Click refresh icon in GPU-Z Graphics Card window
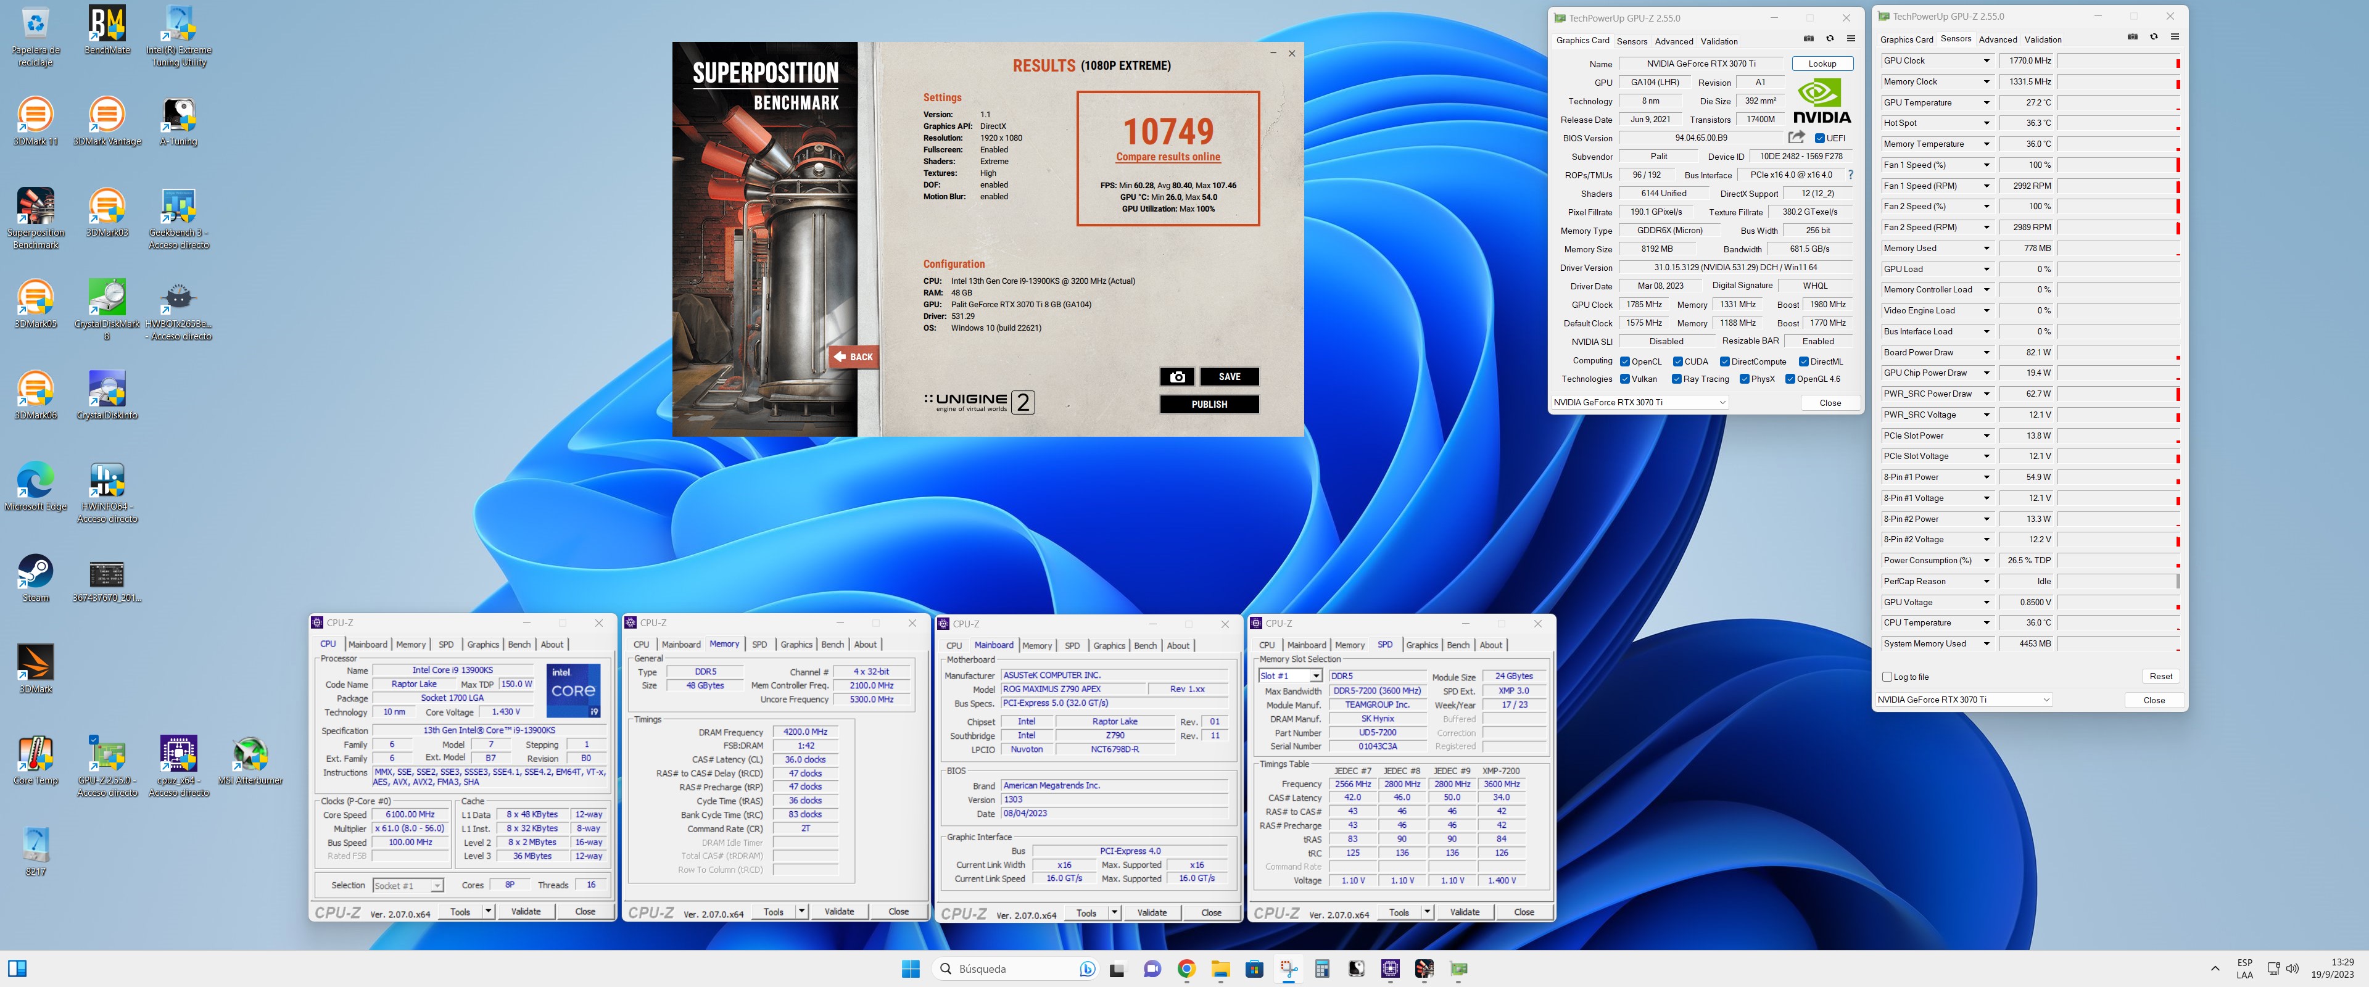The image size is (2369, 987). (x=1829, y=39)
